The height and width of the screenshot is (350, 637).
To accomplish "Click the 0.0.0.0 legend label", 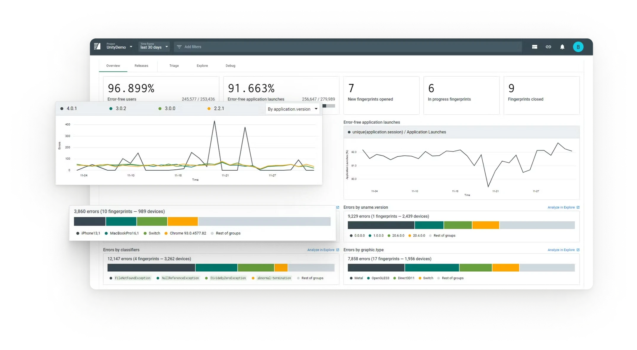I will [x=359, y=236].
